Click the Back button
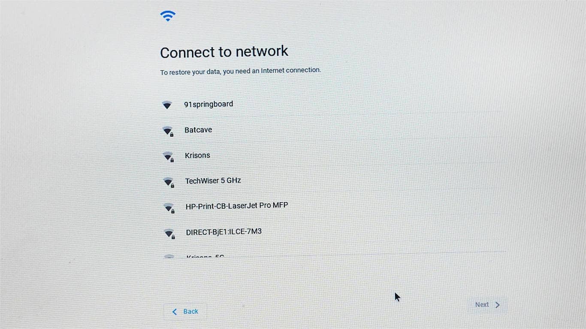Viewport: 586px width, 329px height. (185, 311)
